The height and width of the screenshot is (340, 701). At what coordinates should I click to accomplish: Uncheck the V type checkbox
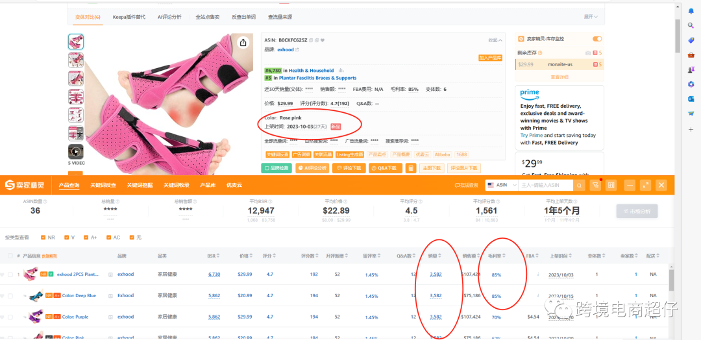pyautogui.click(x=66, y=237)
